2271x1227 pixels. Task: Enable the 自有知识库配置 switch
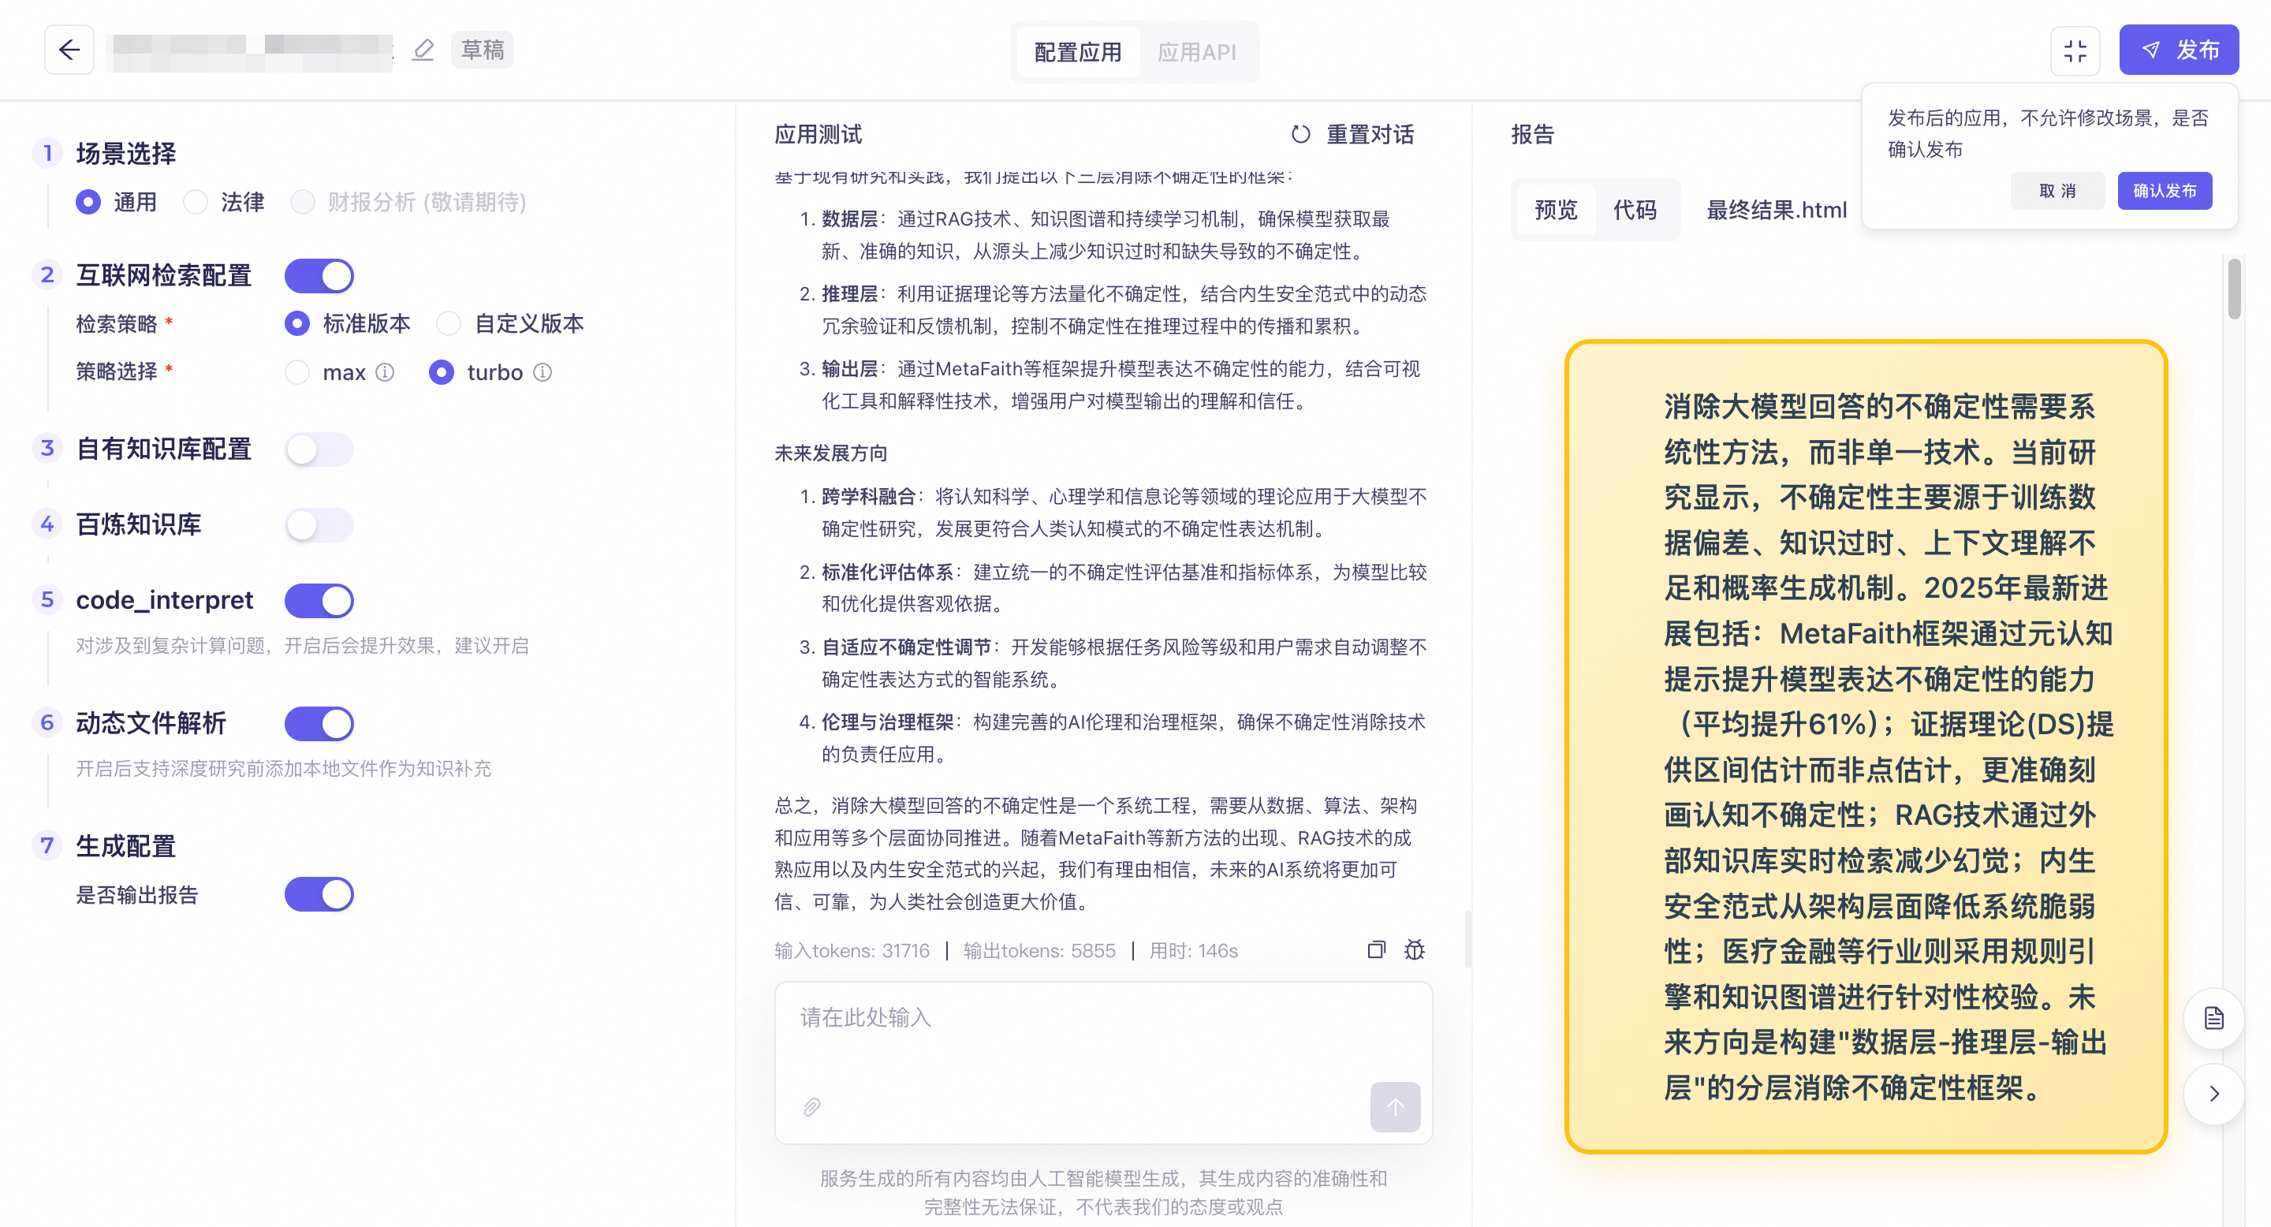click(x=319, y=449)
